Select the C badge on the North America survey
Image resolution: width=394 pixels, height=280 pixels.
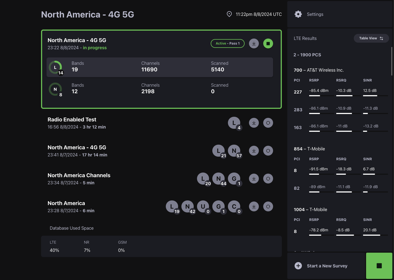tap(234, 206)
